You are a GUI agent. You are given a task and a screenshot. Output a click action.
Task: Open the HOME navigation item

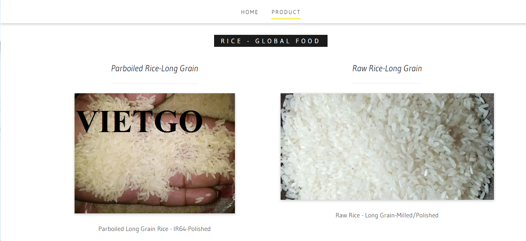pyautogui.click(x=249, y=12)
